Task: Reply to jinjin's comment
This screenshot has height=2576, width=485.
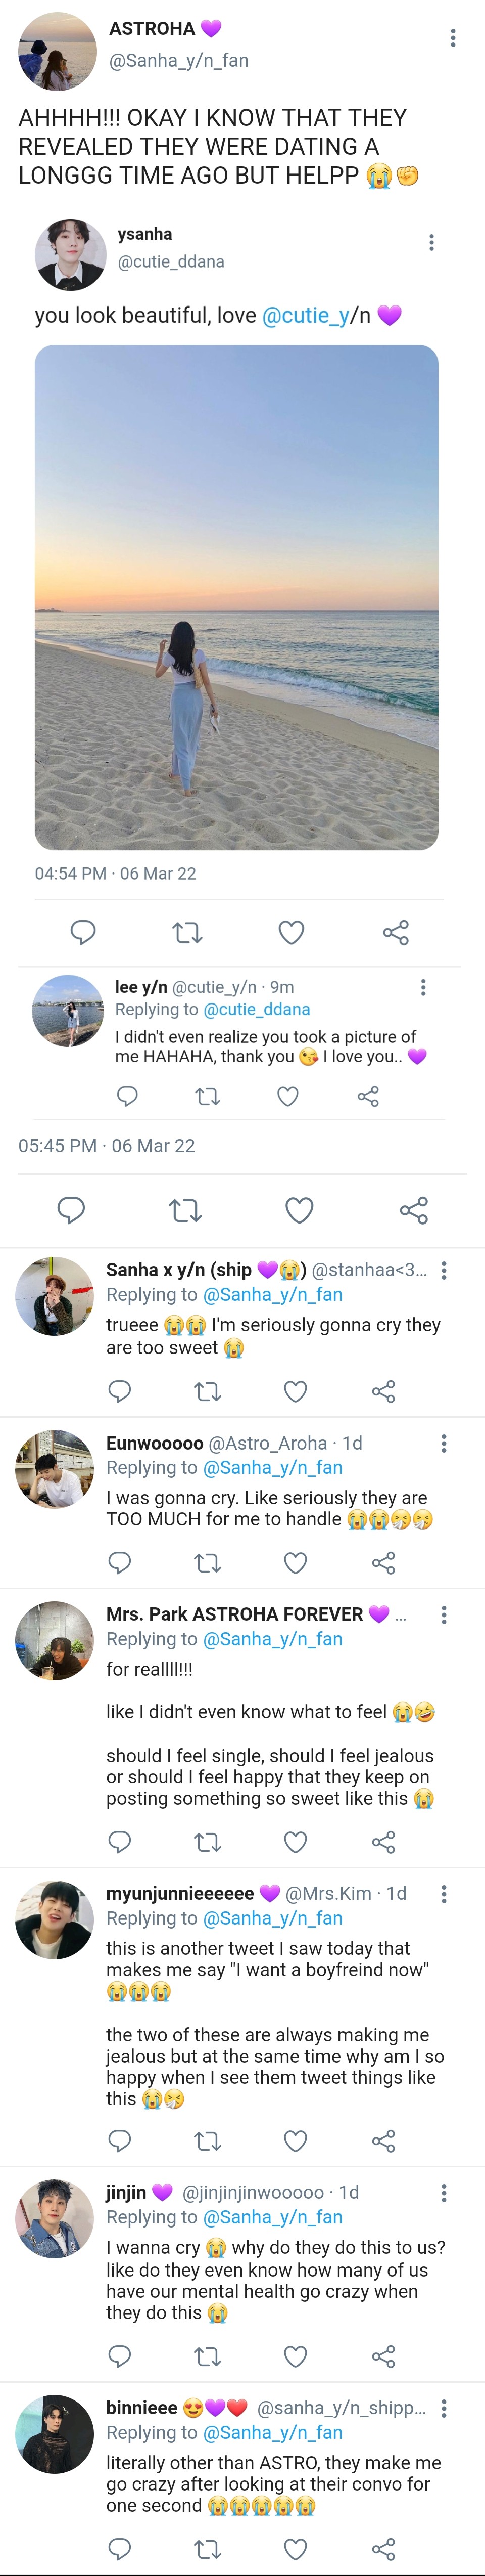Action: pyautogui.click(x=120, y=2356)
